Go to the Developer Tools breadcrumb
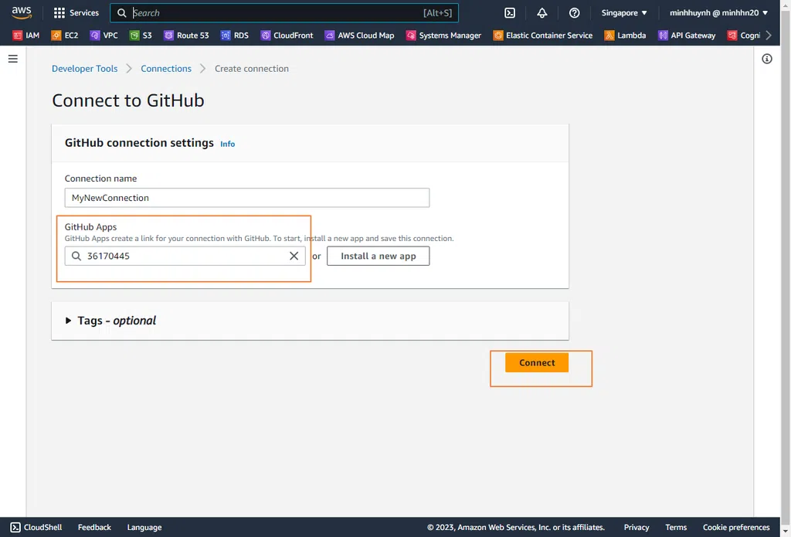This screenshot has width=791, height=537. pyautogui.click(x=84, y=69)
